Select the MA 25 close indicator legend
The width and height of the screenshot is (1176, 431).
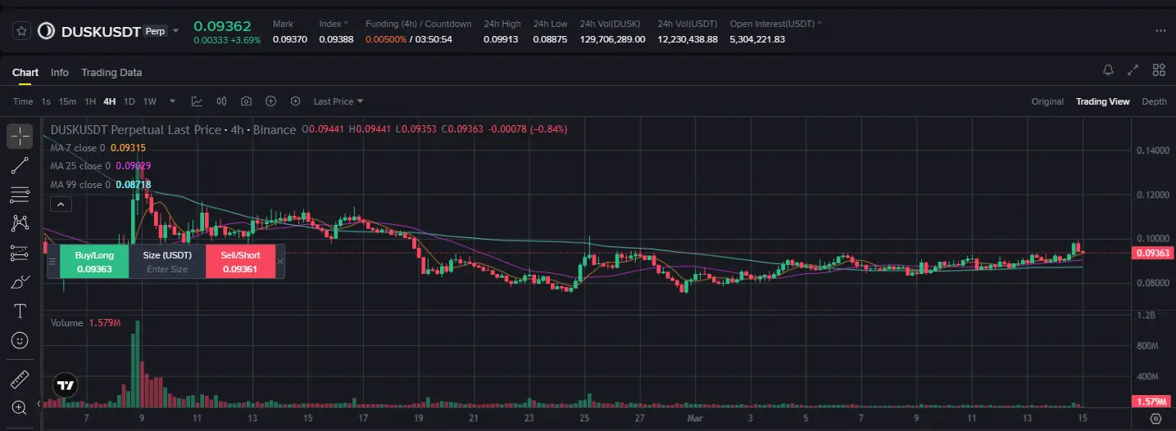coord(101,166)
